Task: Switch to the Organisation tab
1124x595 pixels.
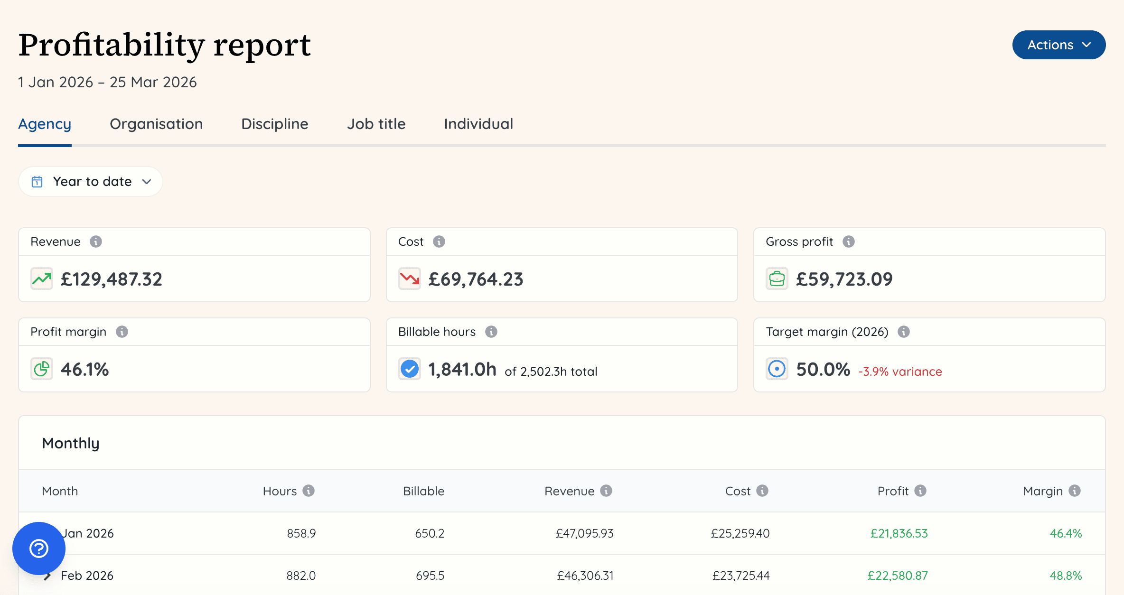Action: click(156, 124)
